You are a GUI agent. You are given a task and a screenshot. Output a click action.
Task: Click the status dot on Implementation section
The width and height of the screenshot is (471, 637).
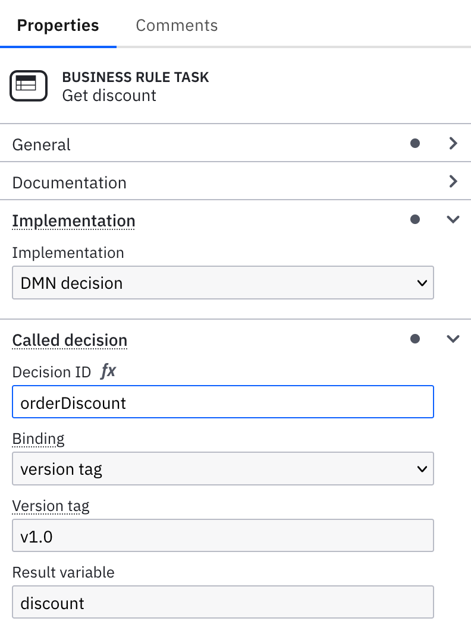tap(416, 219)
